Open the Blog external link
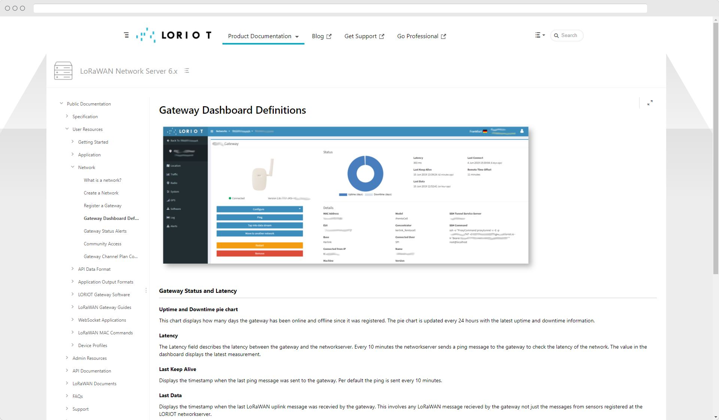This screenshot has height=420, width=719. coord(321,36)
